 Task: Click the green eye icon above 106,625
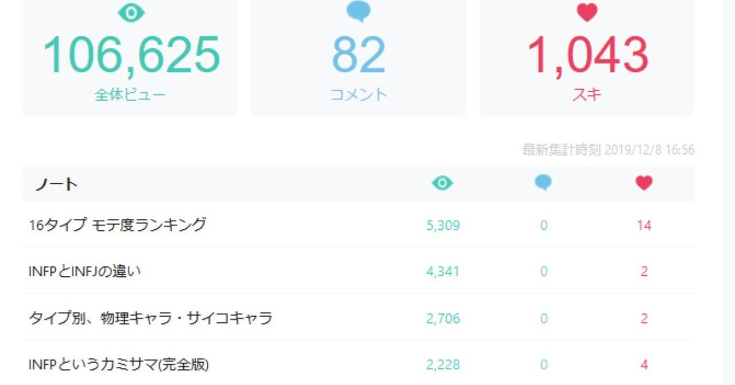131,13
